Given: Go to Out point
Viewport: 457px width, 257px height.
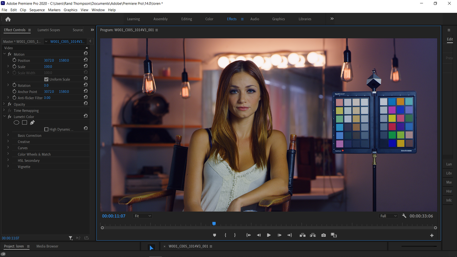Looking at the screenshot, I should click(290, 235).
